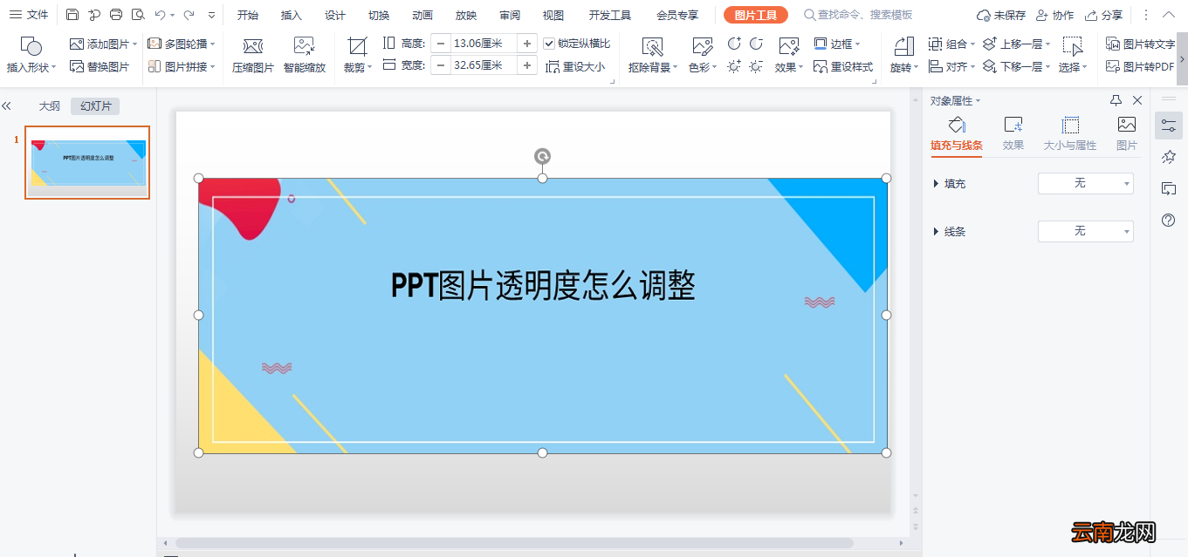Decrease image 高度 with the minus stepper
Viewport: 1188px width, 557px height.
[x=442, y=42]
